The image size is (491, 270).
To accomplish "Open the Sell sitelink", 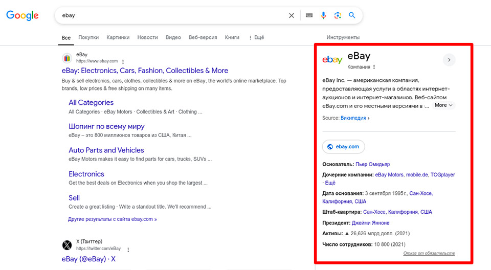I will point(74,198).
